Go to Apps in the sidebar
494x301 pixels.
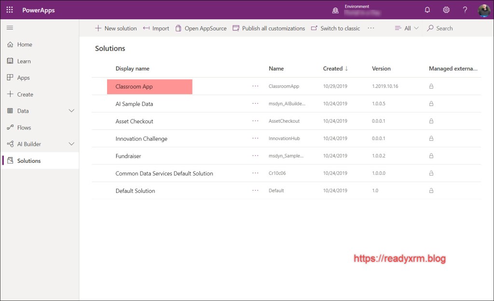[x=23, y=78]
